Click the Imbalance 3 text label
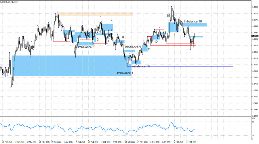 click(x=86, y=47)
